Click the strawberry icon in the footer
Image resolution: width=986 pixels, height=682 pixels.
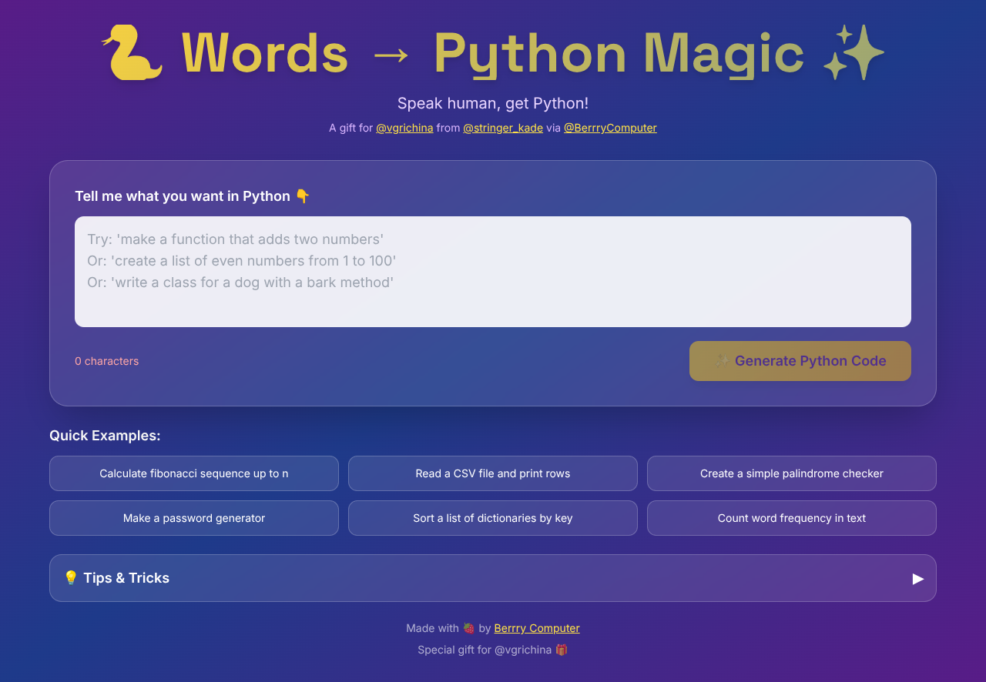pyautogui.click(x=469, y=628)
